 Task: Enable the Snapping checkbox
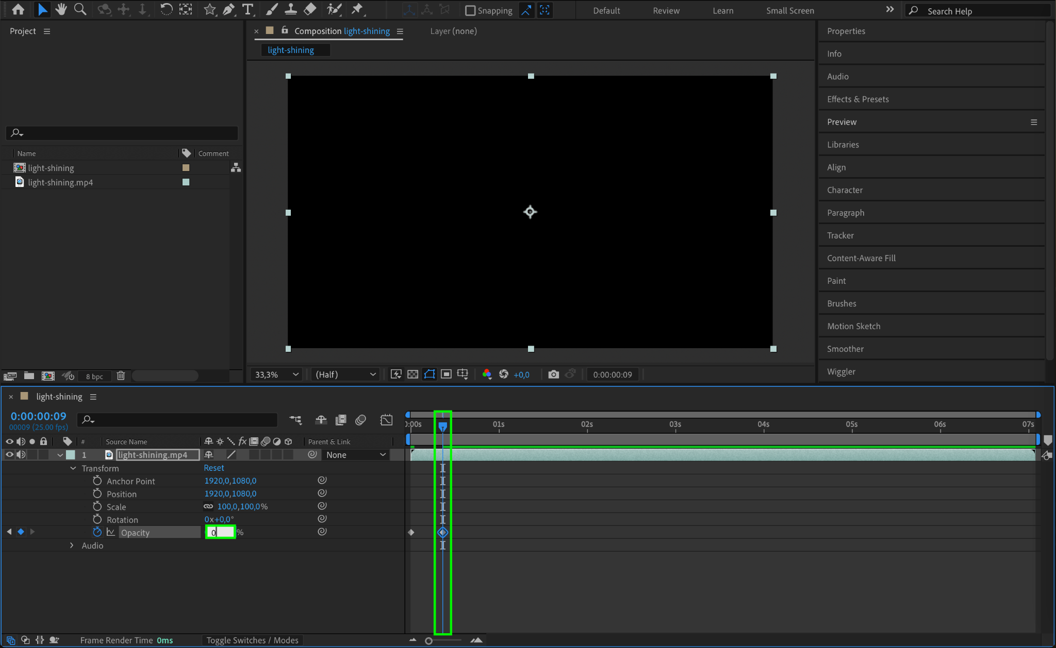point(470,10)
